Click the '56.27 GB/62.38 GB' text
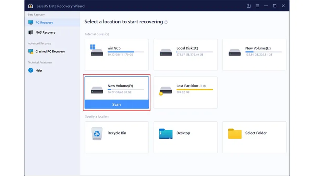This screenshot has width=314, height=176. point(119,92)
